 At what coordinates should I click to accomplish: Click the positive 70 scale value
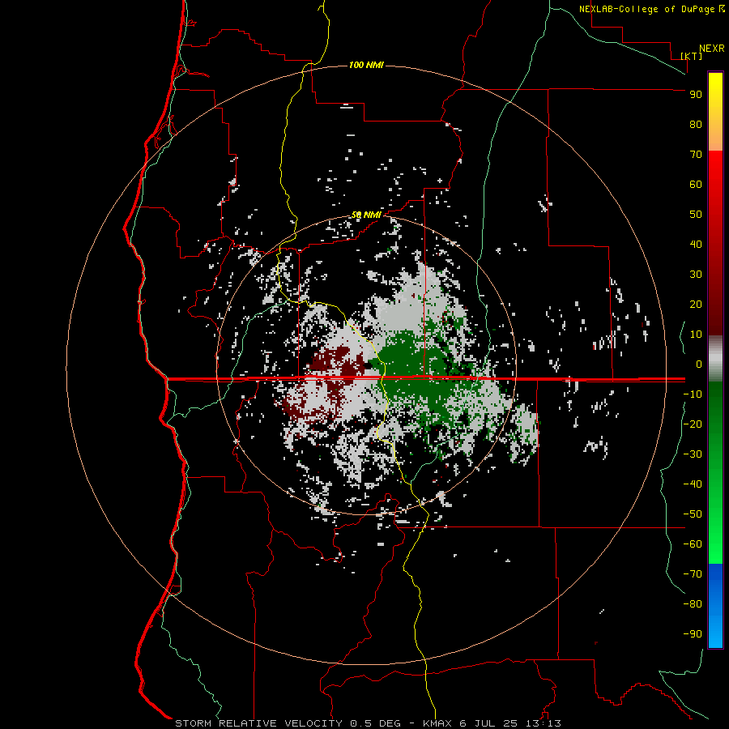point(696,155)
